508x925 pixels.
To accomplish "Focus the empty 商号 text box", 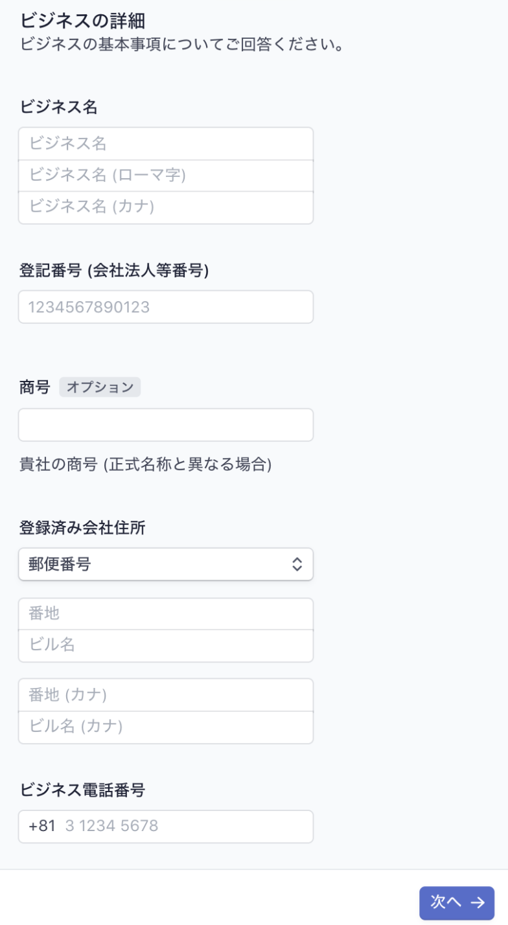I will click(166, 425).
